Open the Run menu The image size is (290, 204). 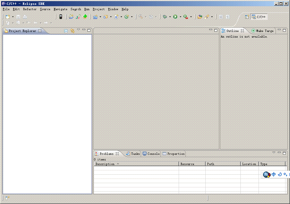point(87,9)
